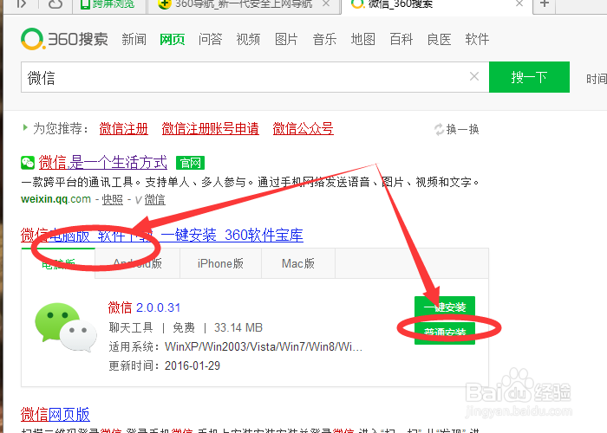The image size is (607, 433).
Task: Click the 更新时间: 2016-01-29 text
Action: [165, 365]
